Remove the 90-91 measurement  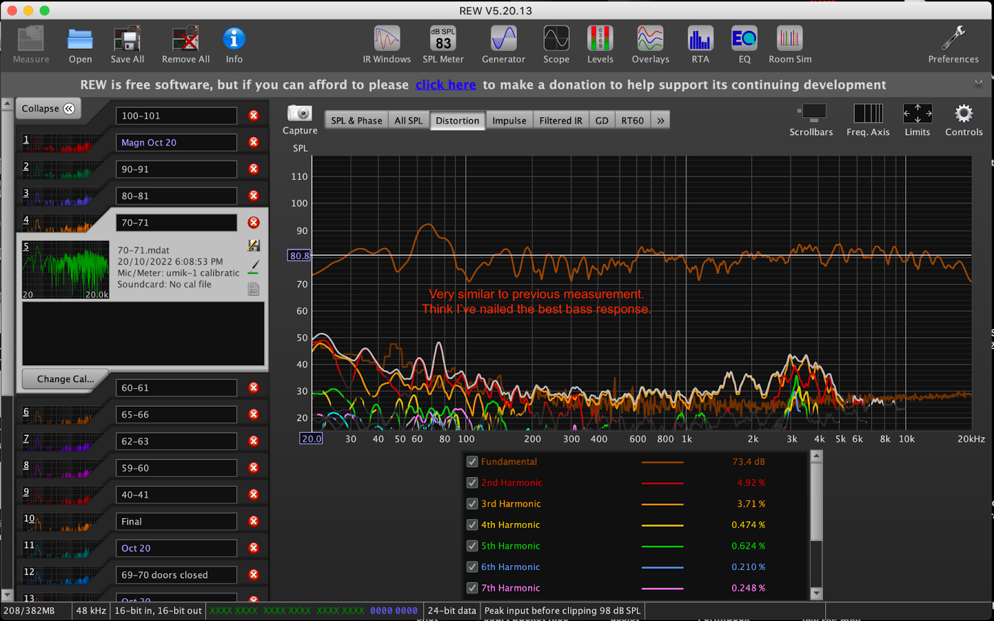coord(253,169)
